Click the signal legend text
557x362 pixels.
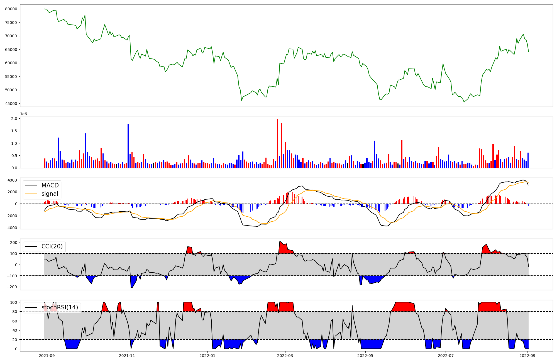[x=50, y=194]
